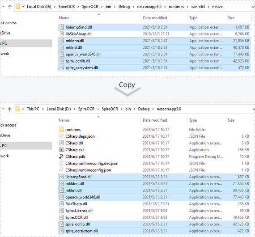The width and height of the screenshot is (255, 237).
Task: Expand hidden path chevron before Local Disk (D:)
Action: [23, 7]
